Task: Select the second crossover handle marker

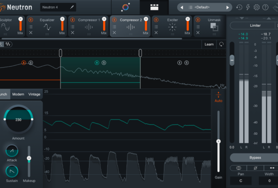Action: click(140, 53)
